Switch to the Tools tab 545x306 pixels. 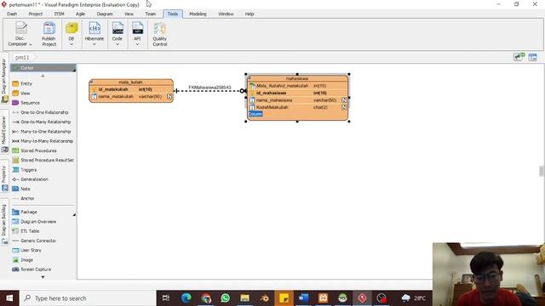173,14
